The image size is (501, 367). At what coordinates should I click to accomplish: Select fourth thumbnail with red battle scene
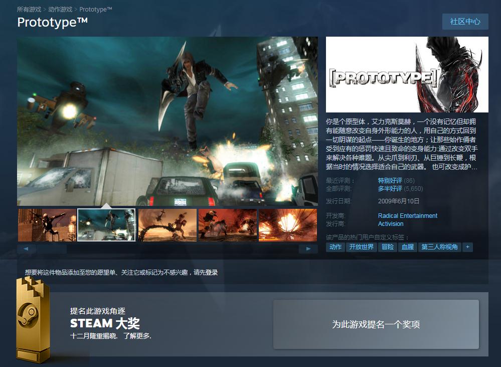click(x=228, y=225)
